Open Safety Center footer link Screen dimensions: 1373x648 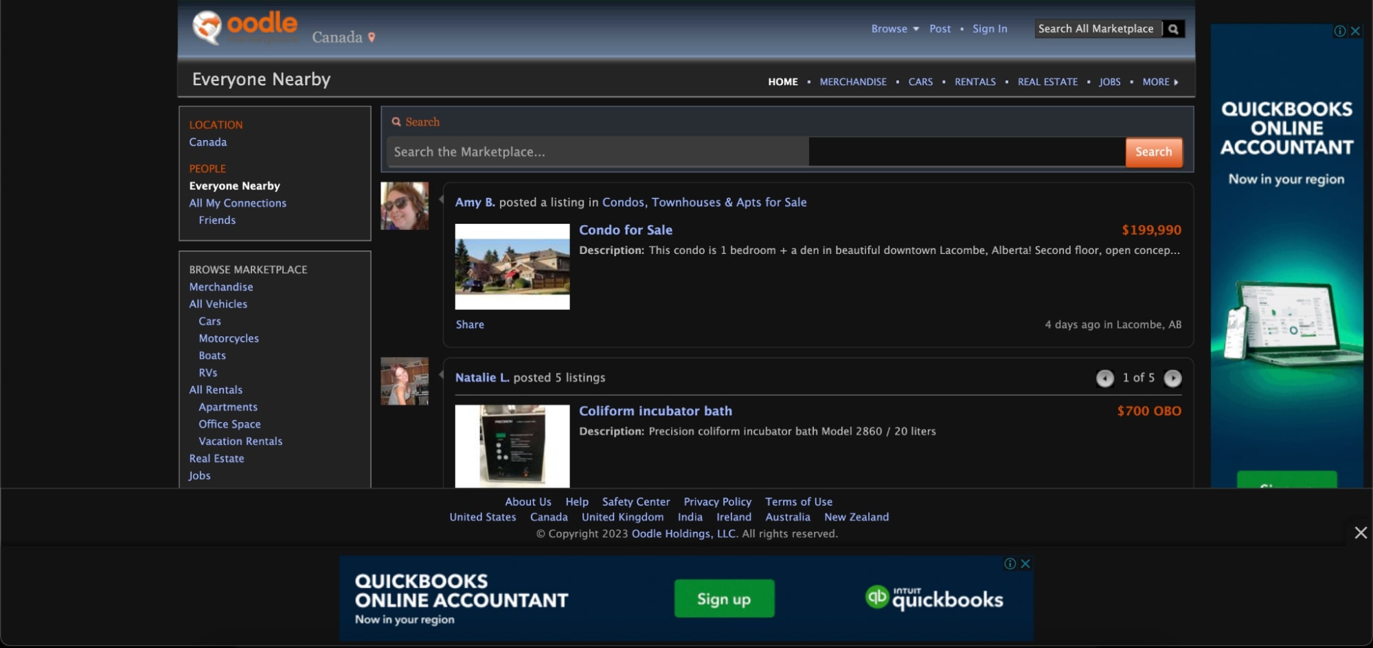coord(636,502)
